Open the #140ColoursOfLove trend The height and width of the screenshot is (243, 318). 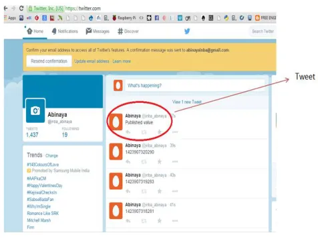[43, 164]
